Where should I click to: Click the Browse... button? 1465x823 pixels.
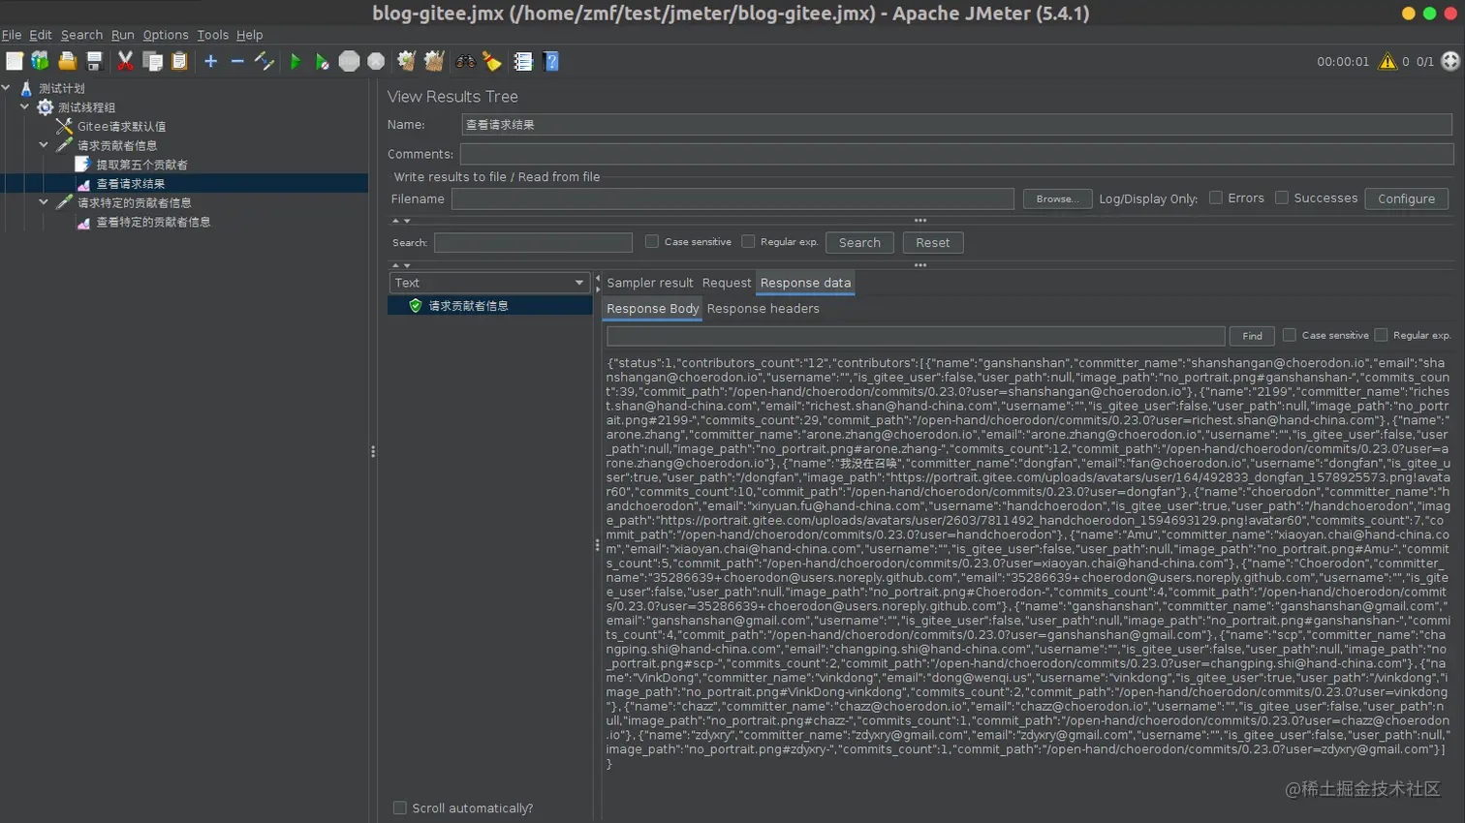coord(1057,198)
